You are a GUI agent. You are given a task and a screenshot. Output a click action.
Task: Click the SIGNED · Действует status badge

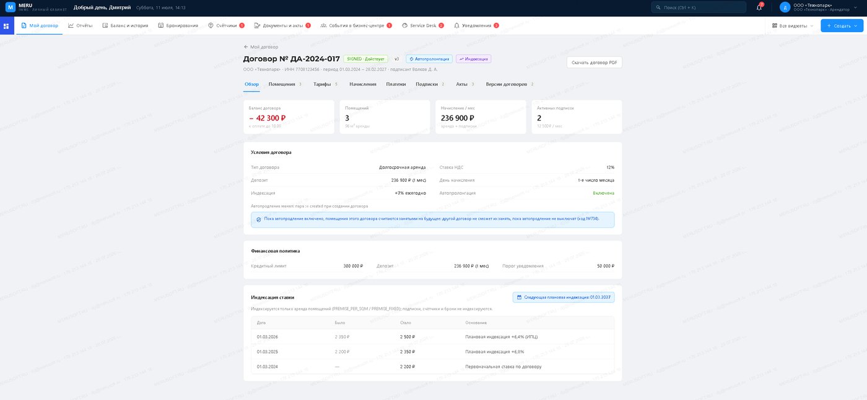tap(366, 59)
